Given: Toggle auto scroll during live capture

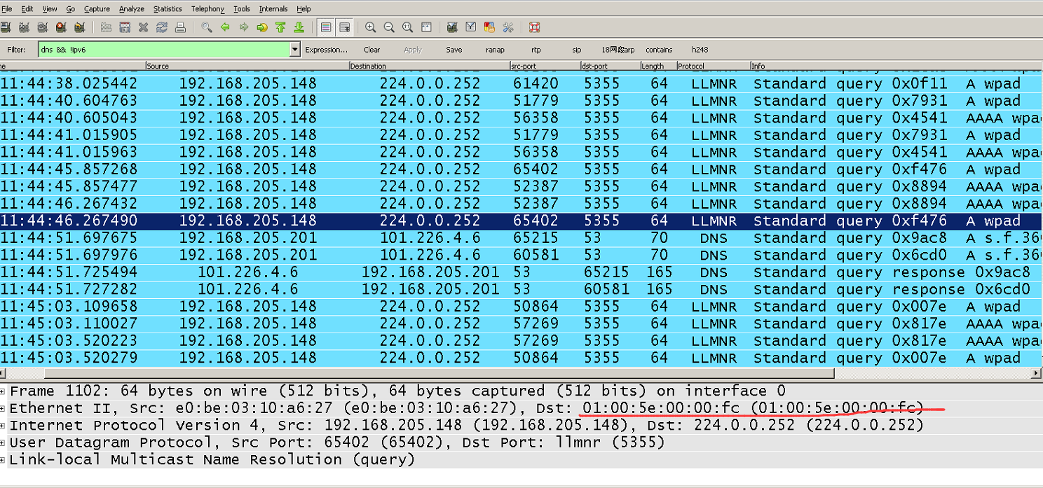Looking at the screenshot, I should pos(344,27).
